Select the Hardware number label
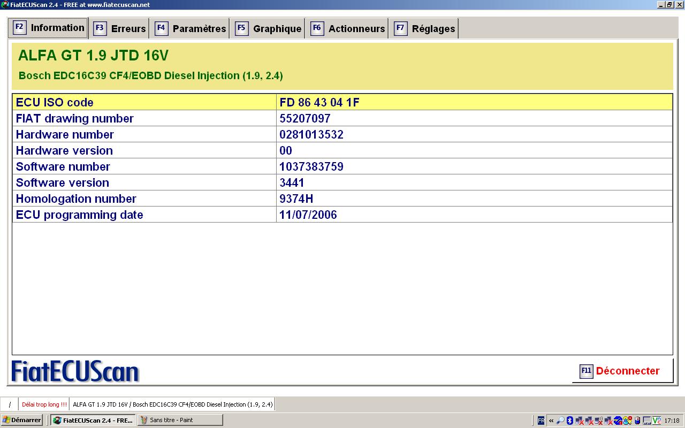685x428 pixels. 65,134
